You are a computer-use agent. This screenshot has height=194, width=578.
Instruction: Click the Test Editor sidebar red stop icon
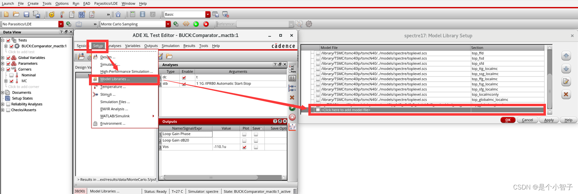point(292,117)
